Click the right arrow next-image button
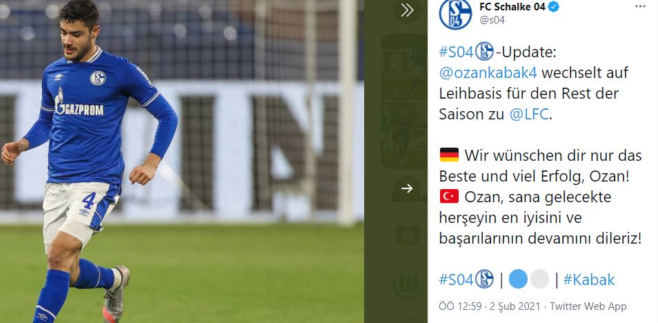This screenshot has width=658, height=323. 407,188
